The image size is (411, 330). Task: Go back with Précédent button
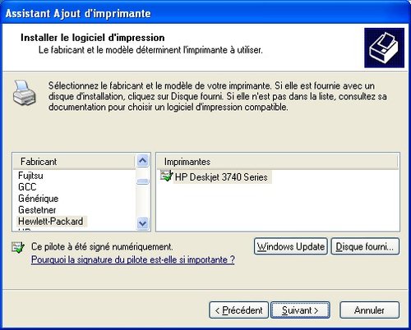coord(238,310)
